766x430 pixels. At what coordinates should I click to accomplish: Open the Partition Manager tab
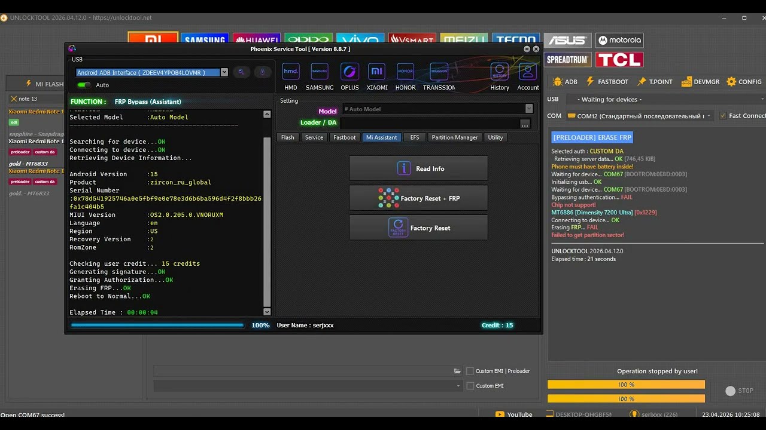click(x=455, y=137)
